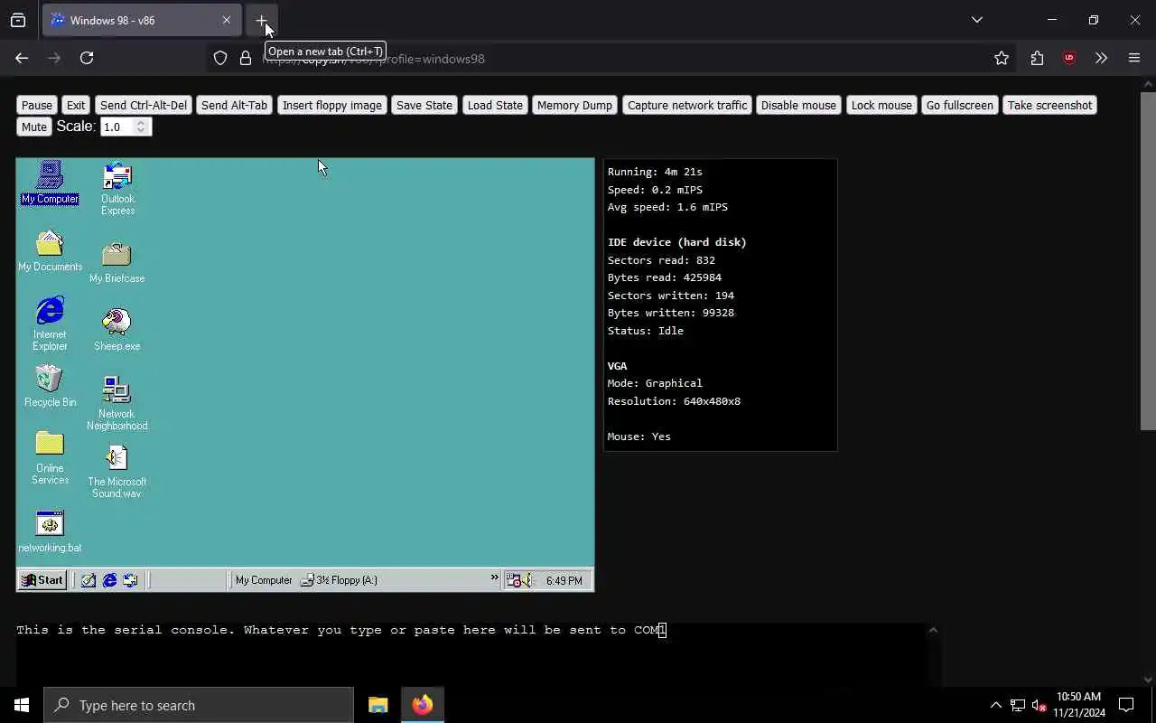Open the Windows 10 Start menu
1156x723 pixels.
click(x=22, y=705)
